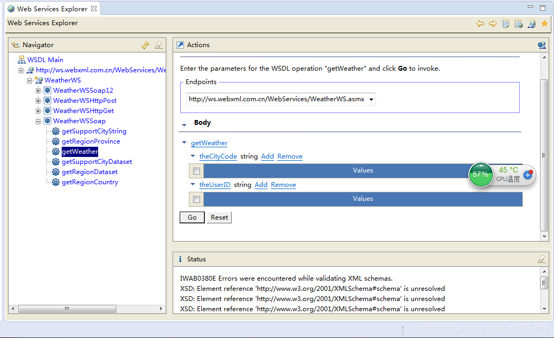Select getSupportCityString operation

pyautogui.click(x=94, y=131)
